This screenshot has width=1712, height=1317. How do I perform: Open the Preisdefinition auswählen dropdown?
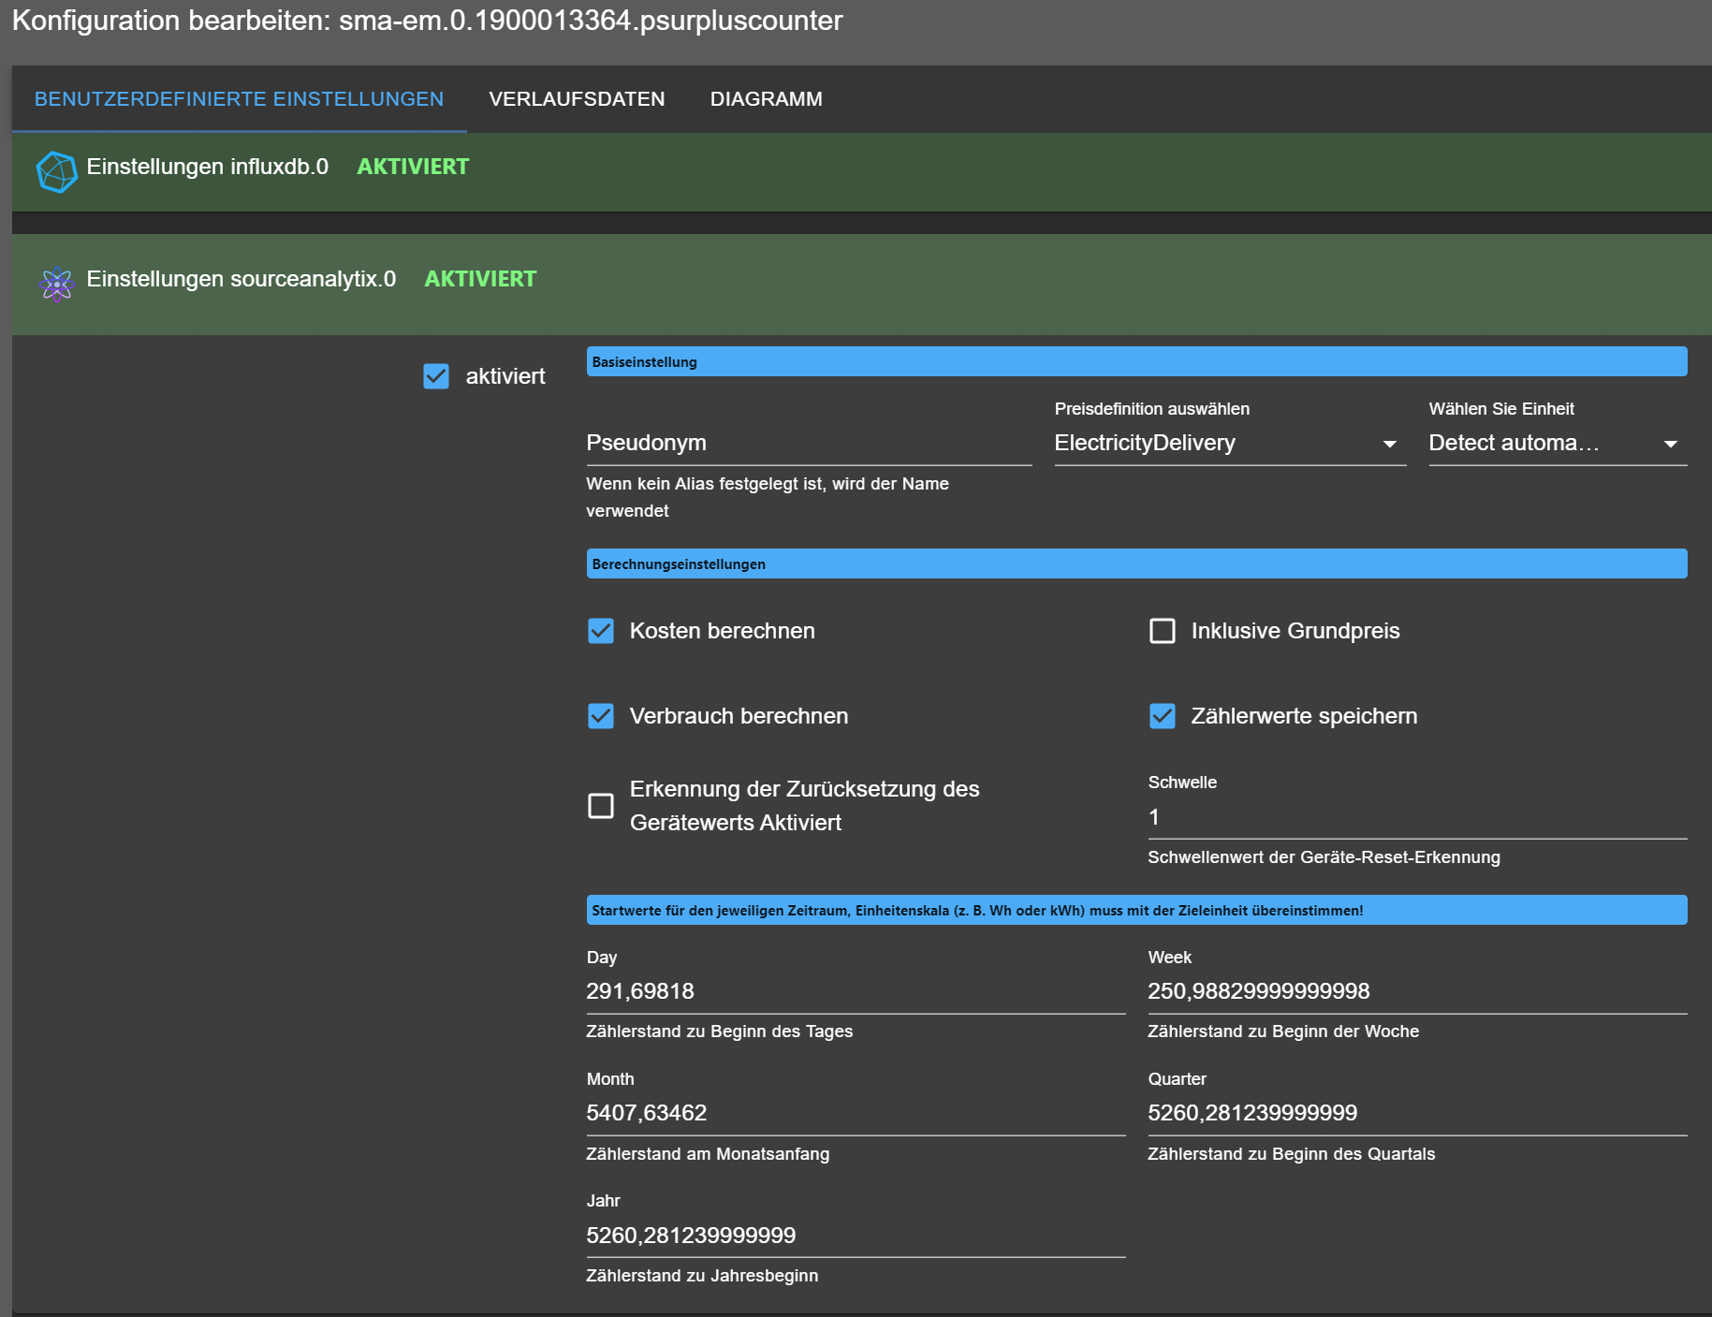(x=1230, y=443)
